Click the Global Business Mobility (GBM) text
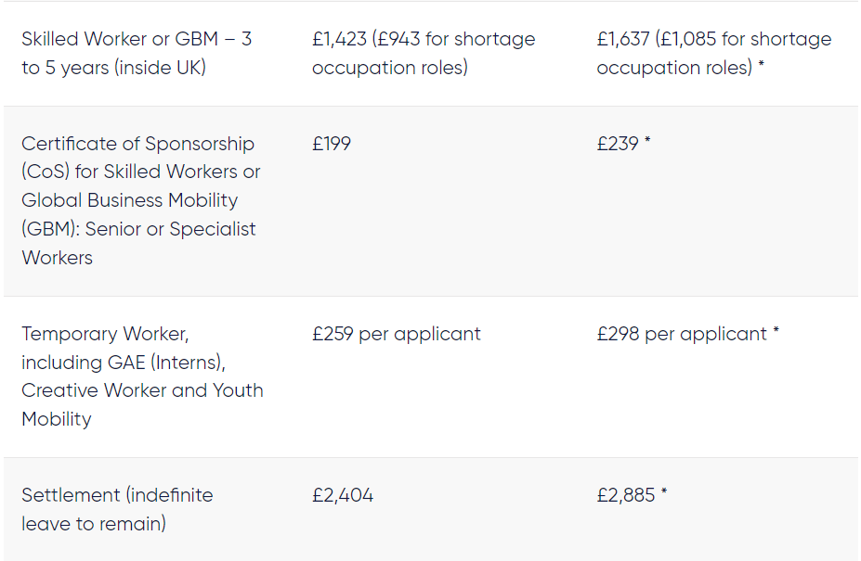This screenshot has width=861, height=561. coord(129,200)
